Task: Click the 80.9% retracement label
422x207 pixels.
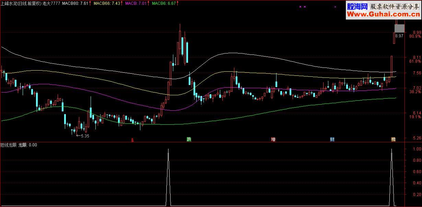Action: [415, 36]
